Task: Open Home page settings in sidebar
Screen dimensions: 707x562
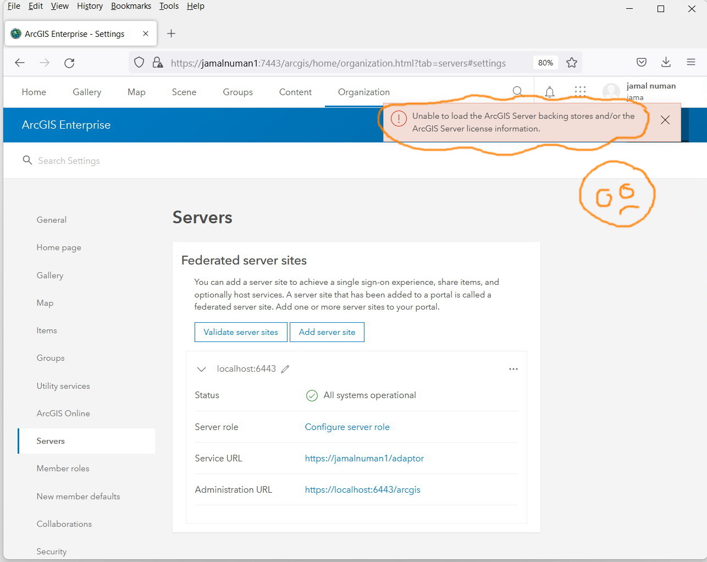Action: tap(59, 247)
